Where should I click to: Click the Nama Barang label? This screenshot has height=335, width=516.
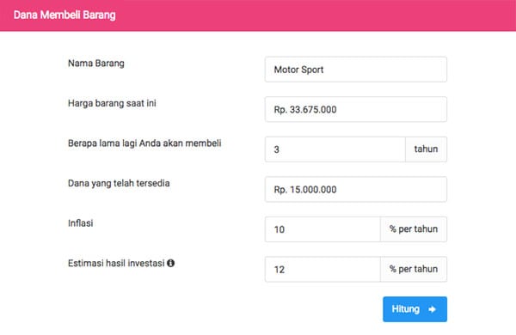pyautogui.click(x=96, y=63)
